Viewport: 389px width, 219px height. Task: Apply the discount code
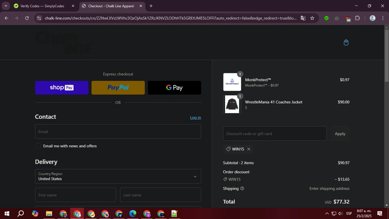340,134
